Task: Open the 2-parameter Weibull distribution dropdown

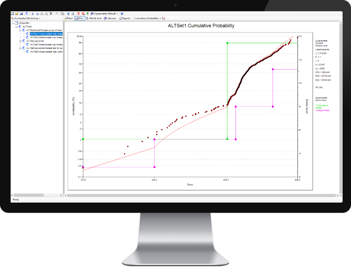Action: pos(117,14)
